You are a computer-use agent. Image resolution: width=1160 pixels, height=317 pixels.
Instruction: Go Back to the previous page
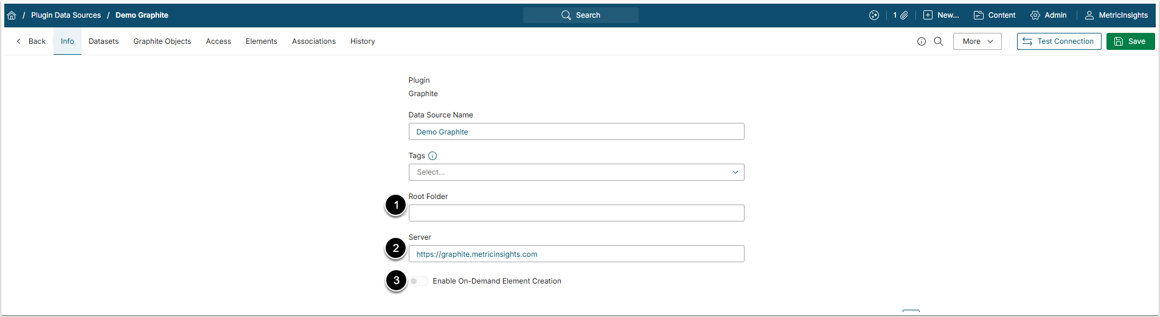[x=31, y=41]
